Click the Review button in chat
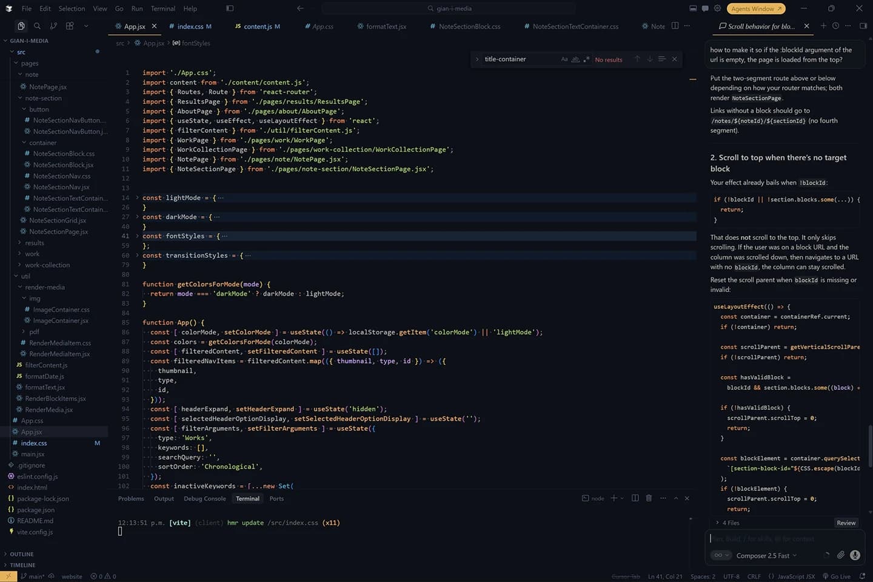 point(846,523)
